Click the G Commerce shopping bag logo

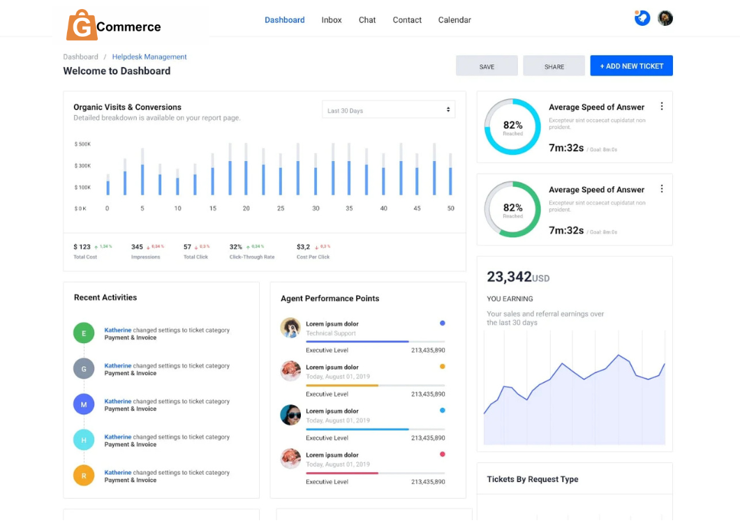click(x=82, y=26)
